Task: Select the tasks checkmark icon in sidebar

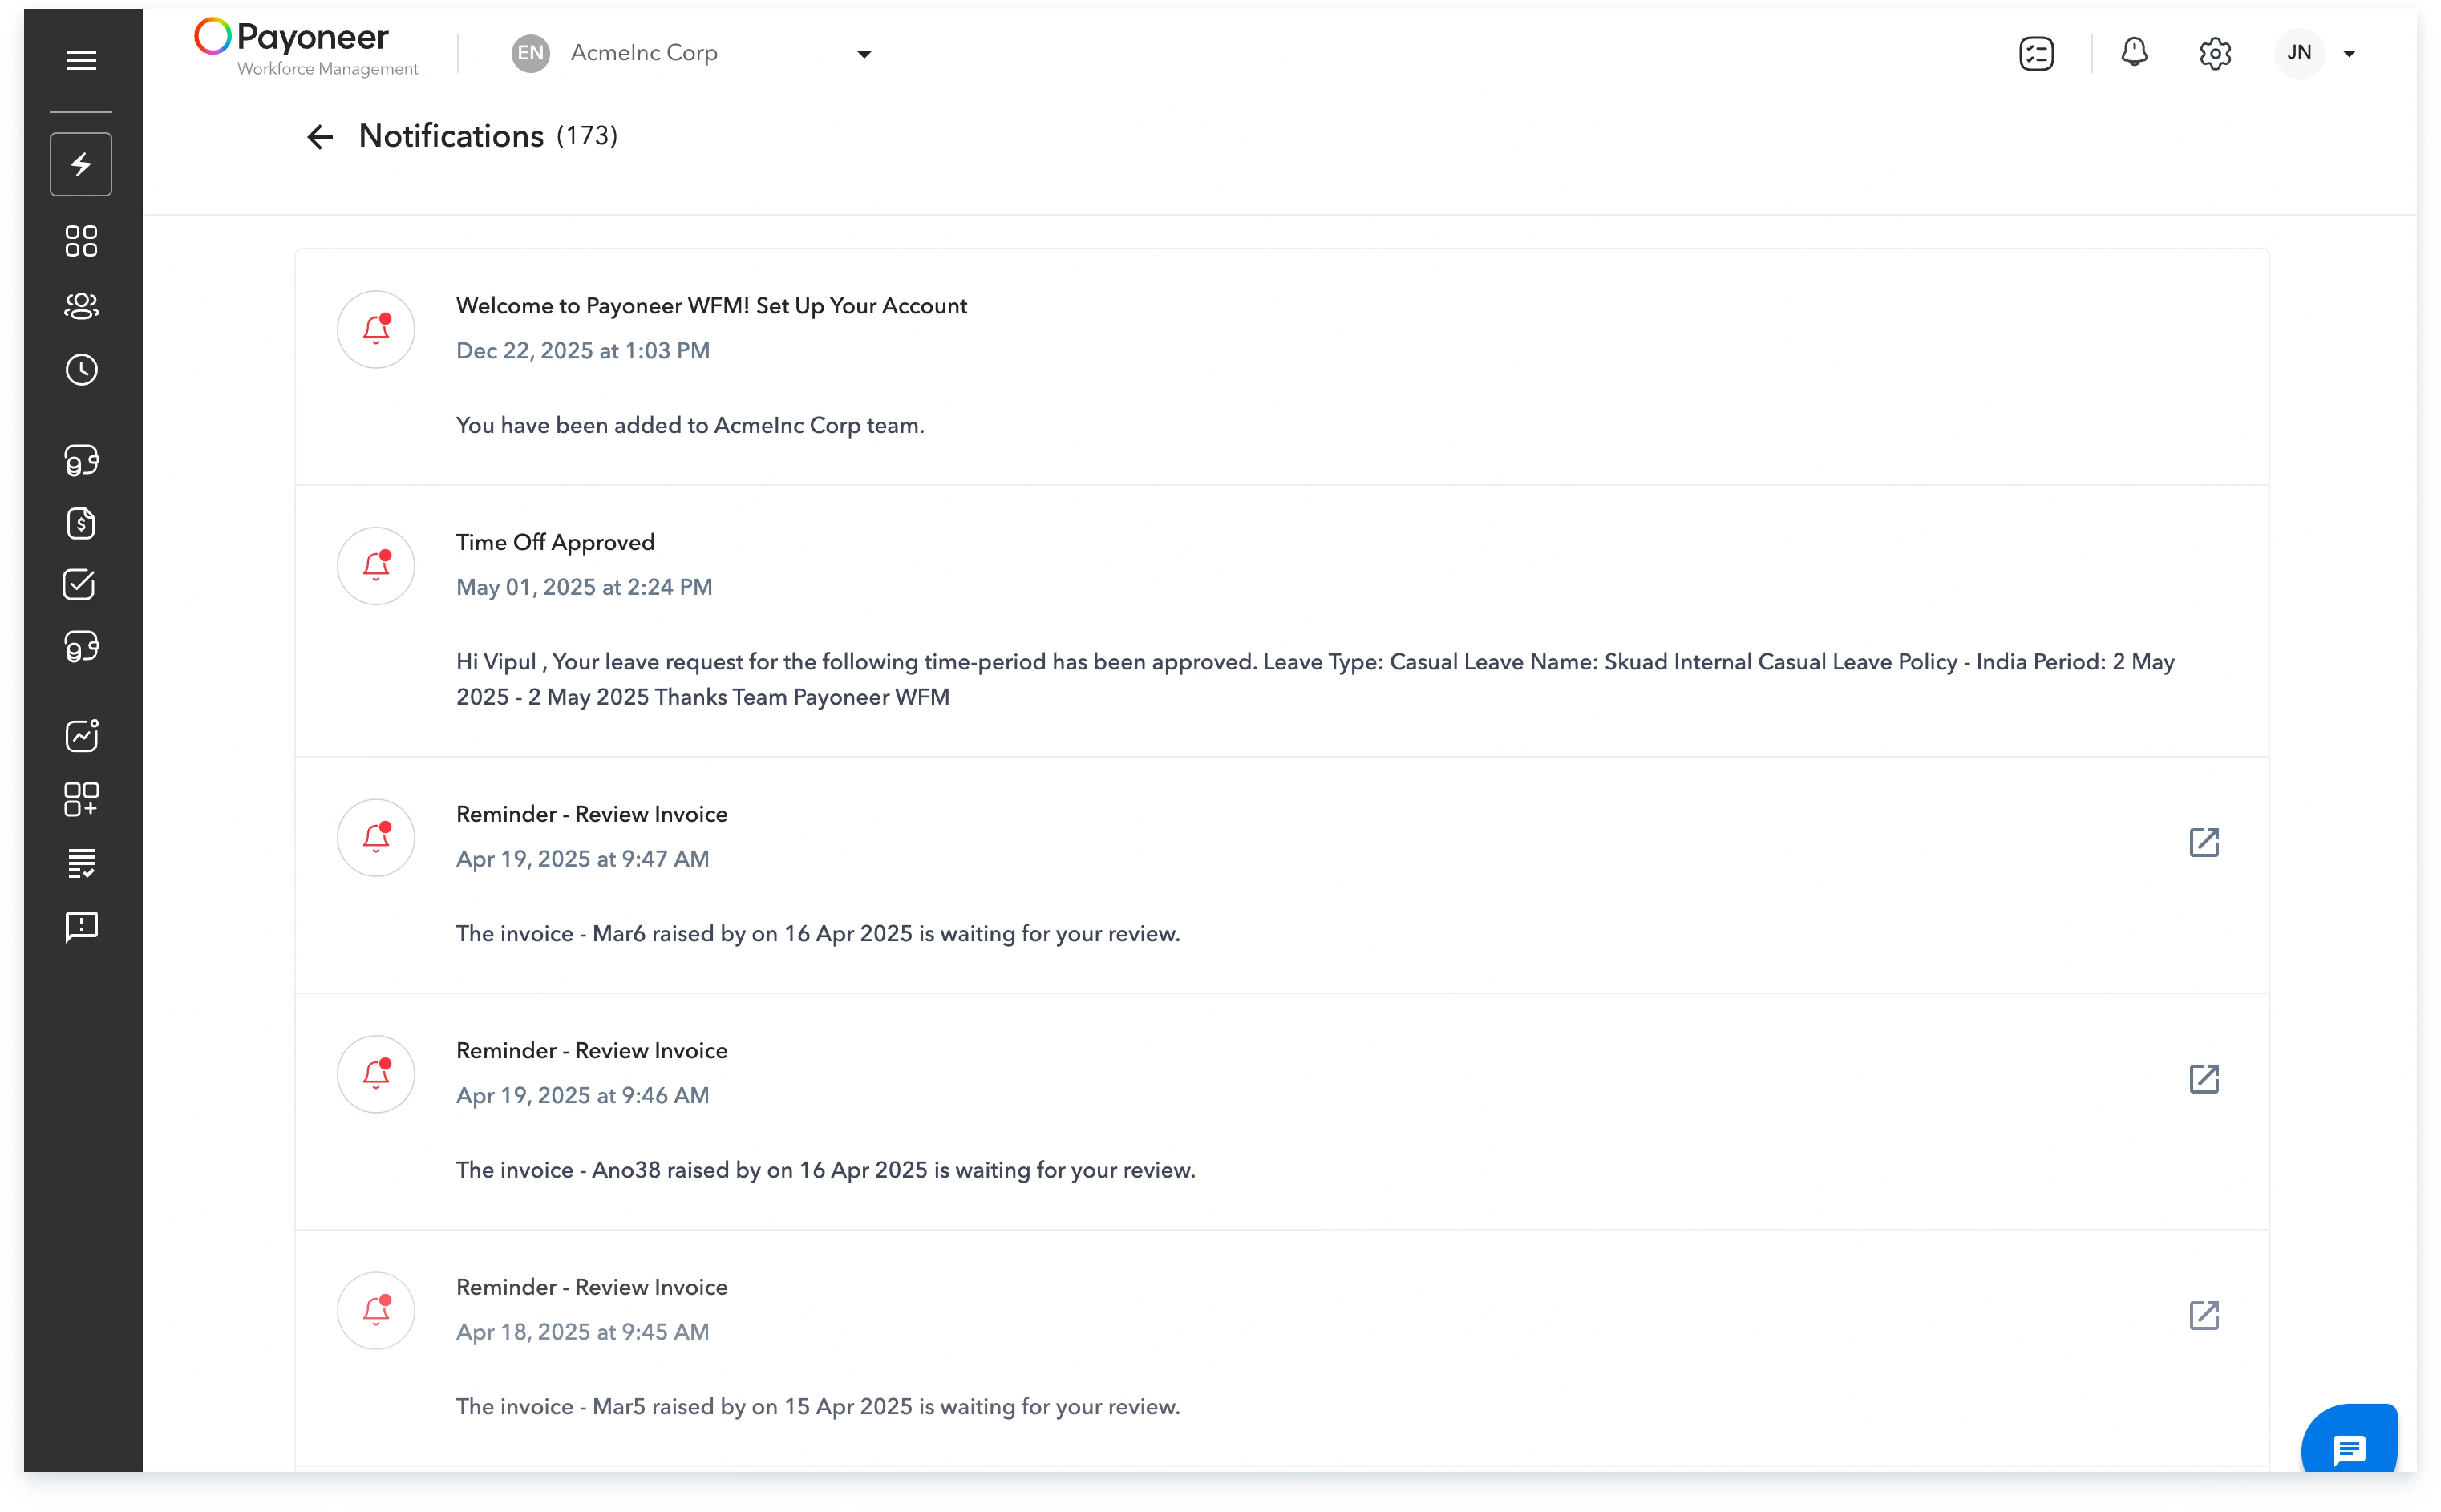Action: [81, 585]
